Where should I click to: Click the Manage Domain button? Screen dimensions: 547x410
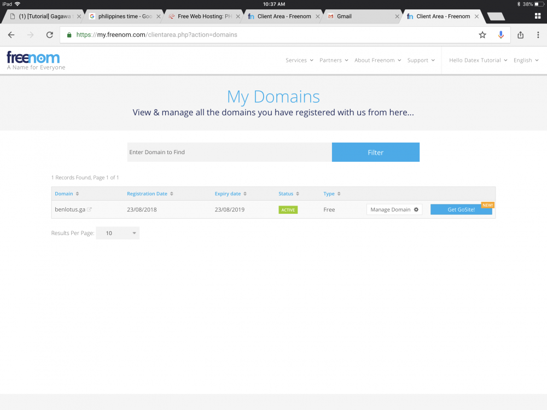click(x=394, y=209)
